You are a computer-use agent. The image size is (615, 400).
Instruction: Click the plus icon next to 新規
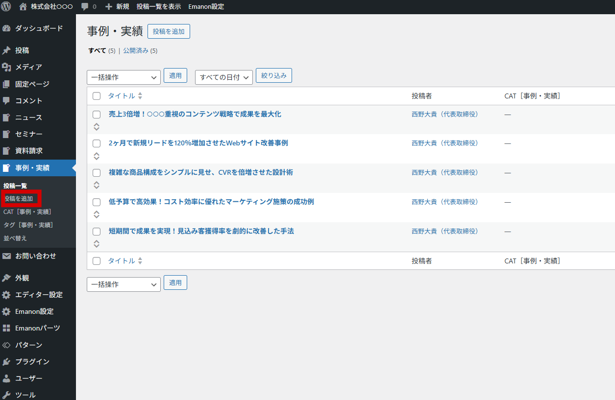pos(109,7)
